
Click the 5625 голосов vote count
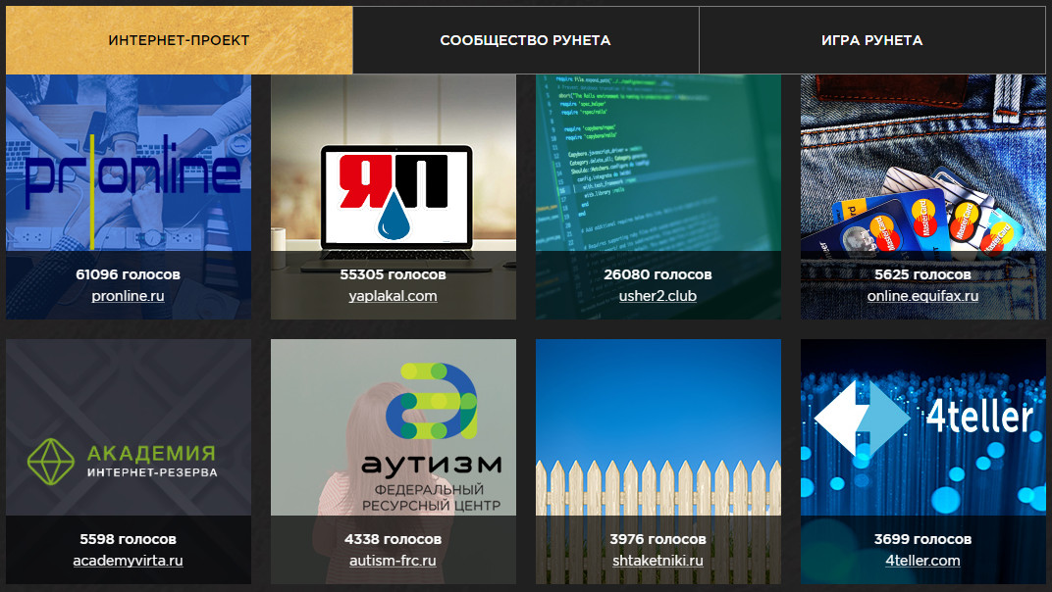click(922, 274)
